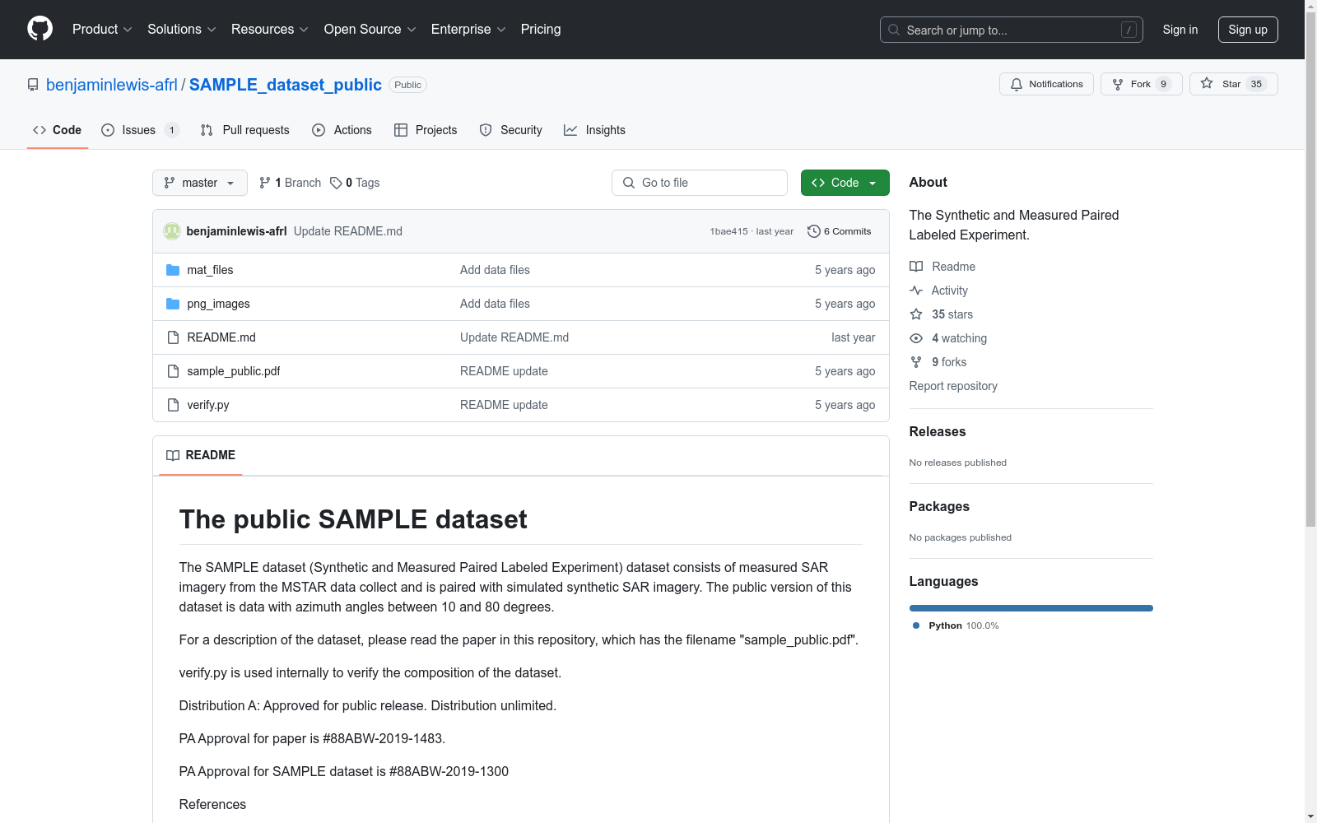Open the README.md file name
The width and height of the screenshot is (1317, 823).
[221, 337]
